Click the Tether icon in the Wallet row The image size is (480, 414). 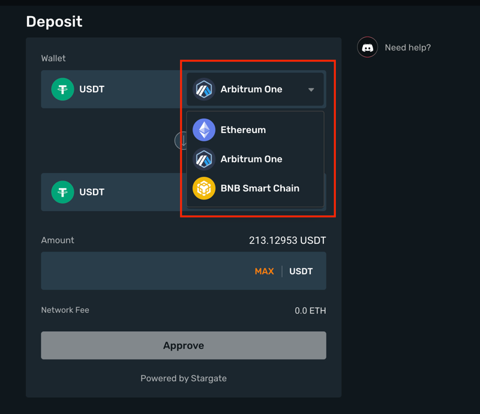pos(62,89)
